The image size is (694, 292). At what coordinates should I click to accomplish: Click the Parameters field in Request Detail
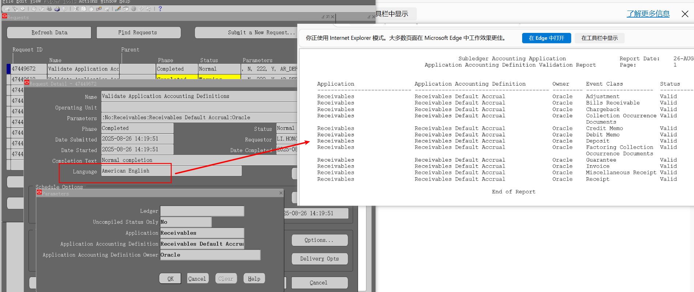(x=199, y=117)
